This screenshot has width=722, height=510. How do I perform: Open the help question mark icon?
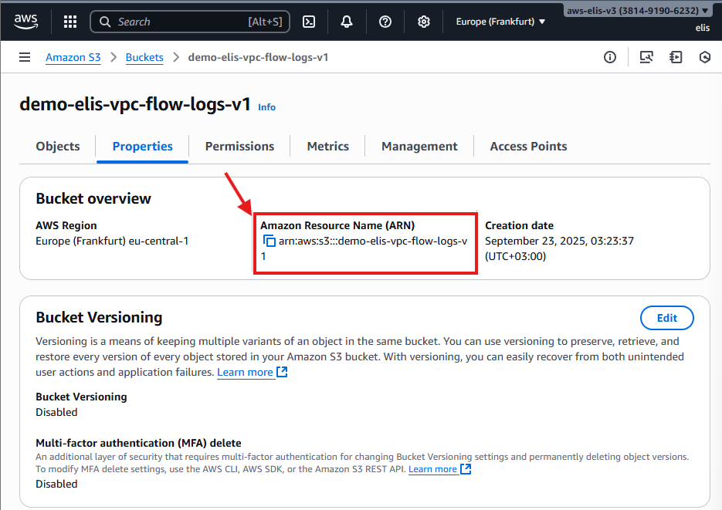coord(385,22)
